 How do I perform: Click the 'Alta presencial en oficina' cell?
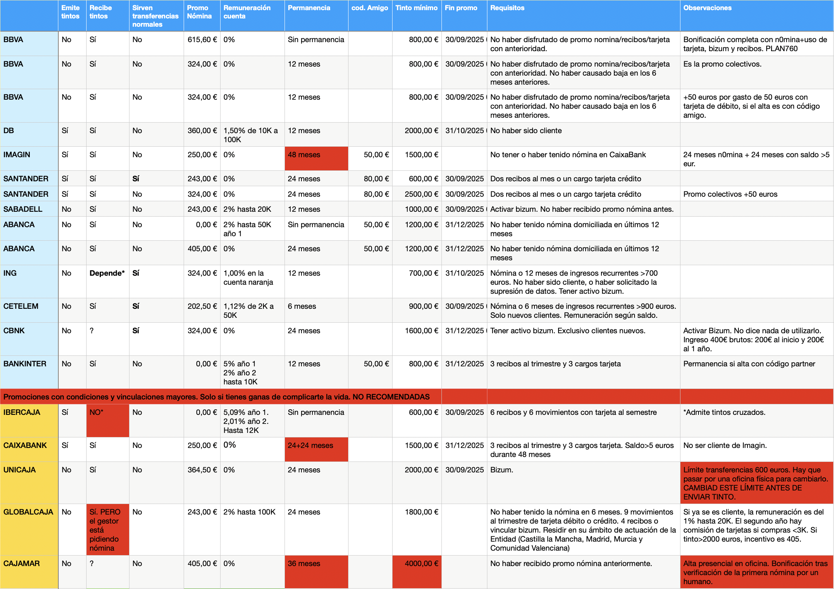757,572
